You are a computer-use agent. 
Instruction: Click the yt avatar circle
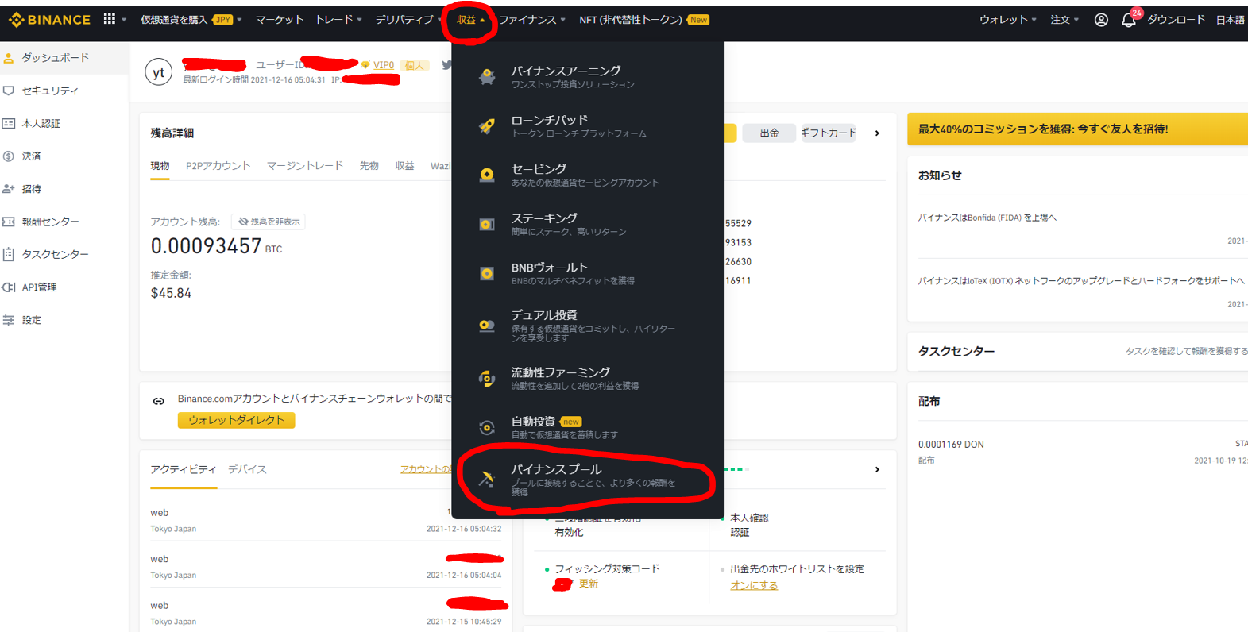159,72
